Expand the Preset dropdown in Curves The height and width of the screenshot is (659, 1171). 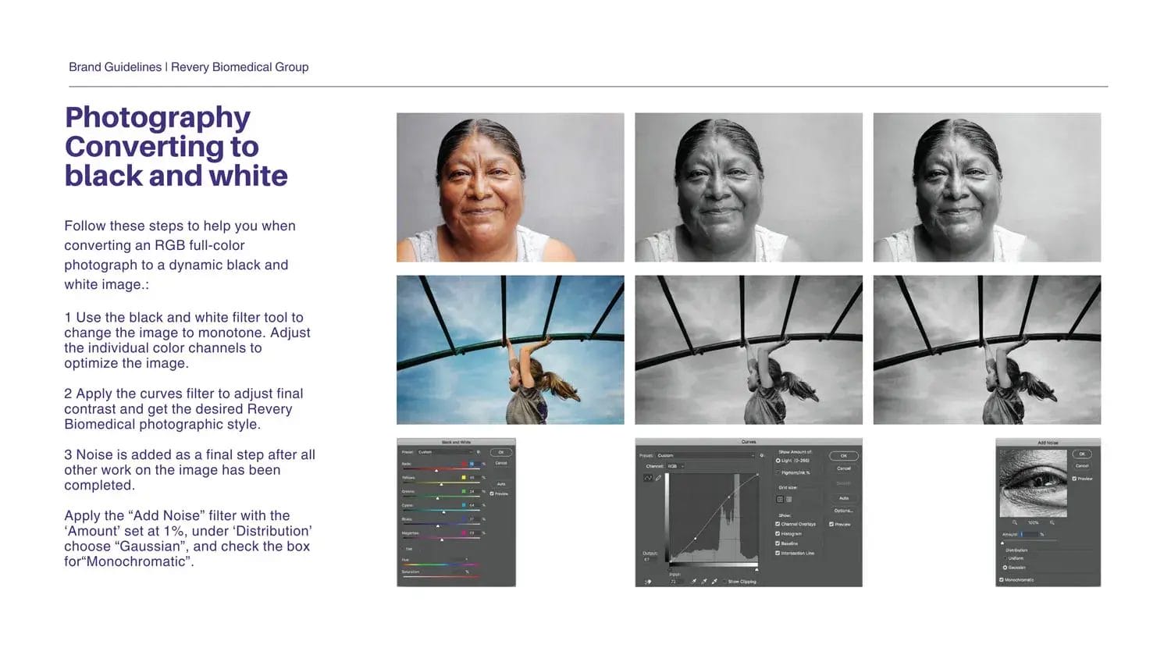coord(706,455)
